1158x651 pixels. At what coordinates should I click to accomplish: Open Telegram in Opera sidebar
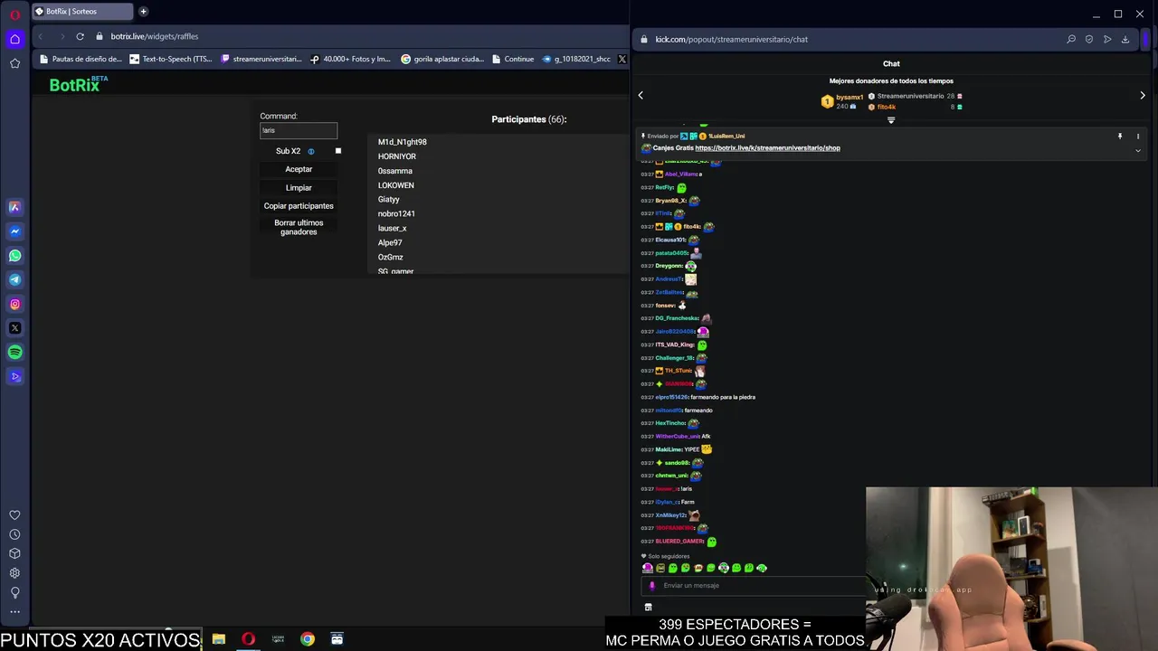point(14,280)
